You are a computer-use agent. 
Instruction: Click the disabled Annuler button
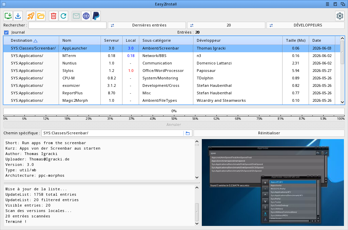[x=174, y=124]
